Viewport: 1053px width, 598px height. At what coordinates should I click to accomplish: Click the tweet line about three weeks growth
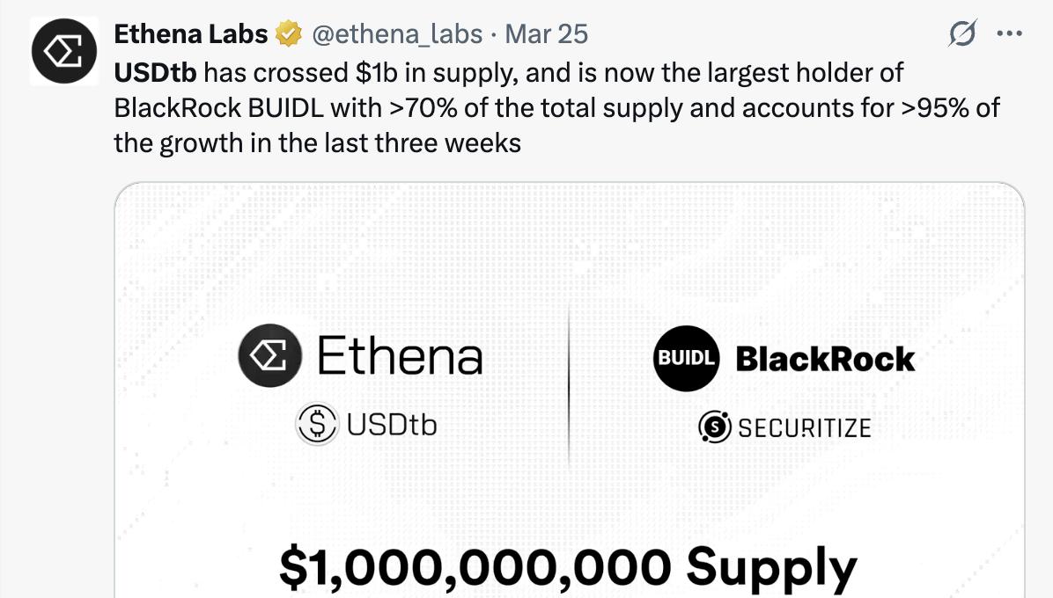317,142
